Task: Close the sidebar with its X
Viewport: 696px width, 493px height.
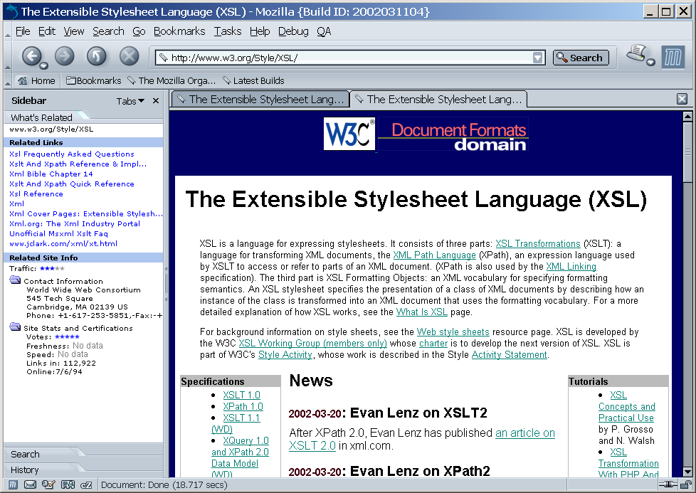Action: click(x=156, y=101)
